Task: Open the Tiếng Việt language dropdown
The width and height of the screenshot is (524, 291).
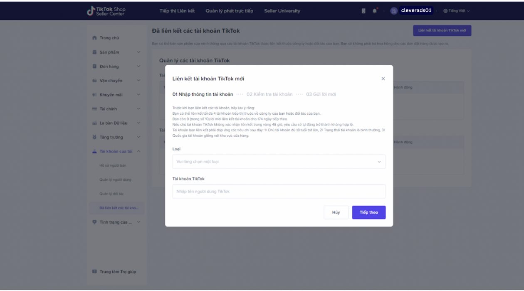Action: 457,11
